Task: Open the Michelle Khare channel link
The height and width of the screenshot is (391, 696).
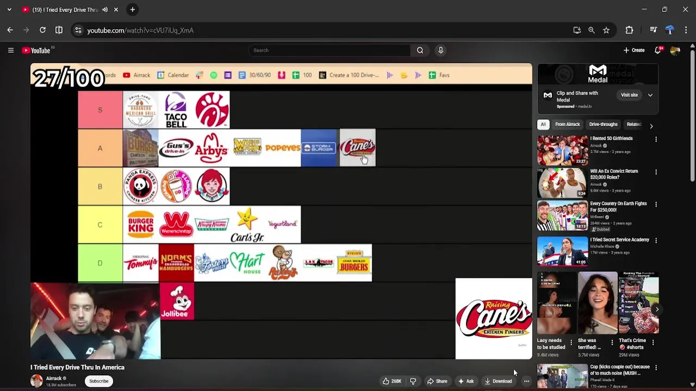Action: pyautogui.click(x=602, y=247)
